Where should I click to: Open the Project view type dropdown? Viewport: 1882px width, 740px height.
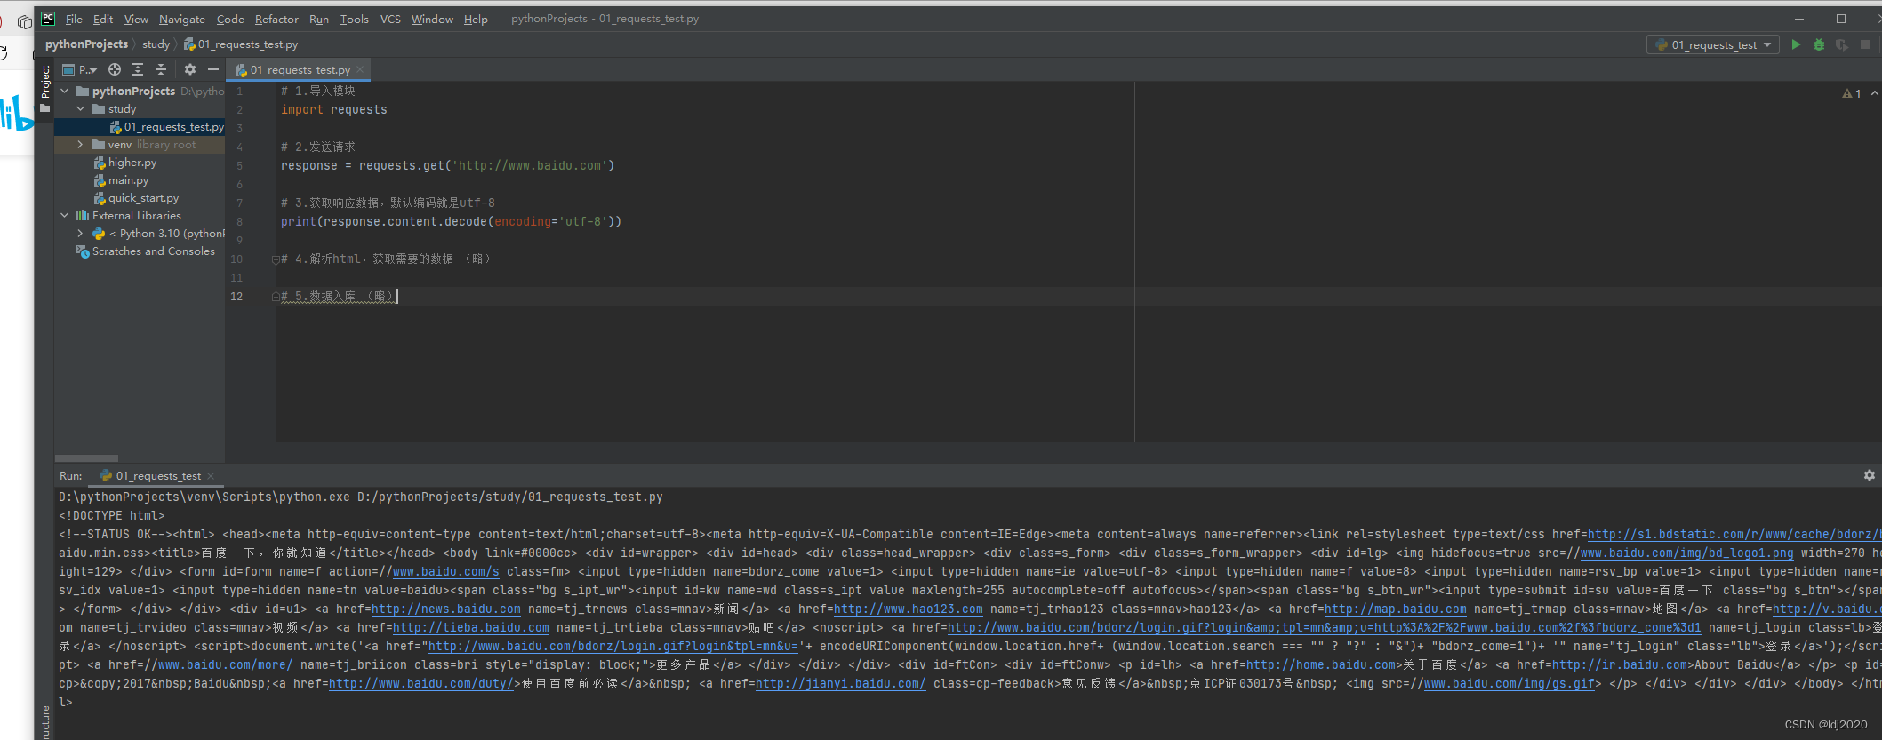coord(79,69)
